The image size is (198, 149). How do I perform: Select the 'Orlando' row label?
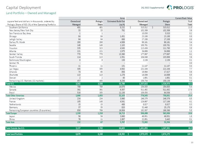(x=13, y=72)
